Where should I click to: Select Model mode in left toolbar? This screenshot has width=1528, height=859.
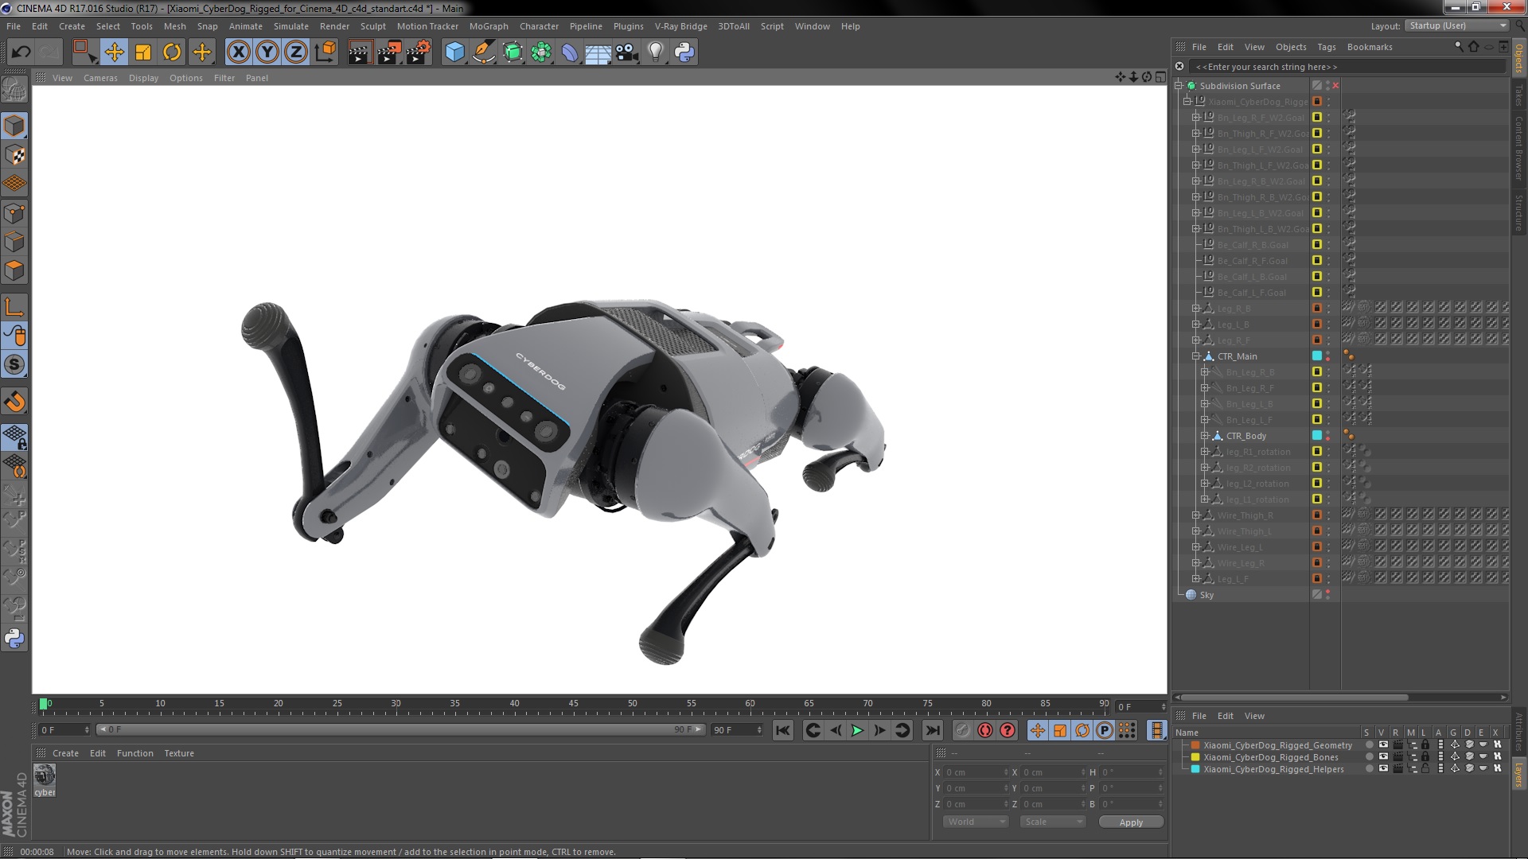[14, 126]
